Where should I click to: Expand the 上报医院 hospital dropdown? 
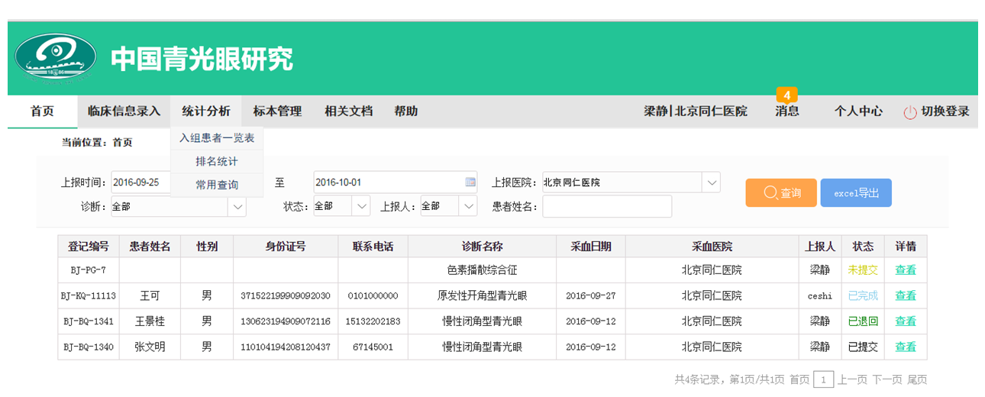click(x=711, y=182)
